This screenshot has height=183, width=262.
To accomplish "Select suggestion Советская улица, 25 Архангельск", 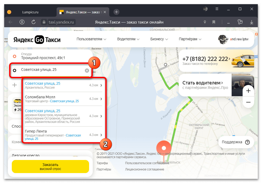I will (x=63, y=85).
